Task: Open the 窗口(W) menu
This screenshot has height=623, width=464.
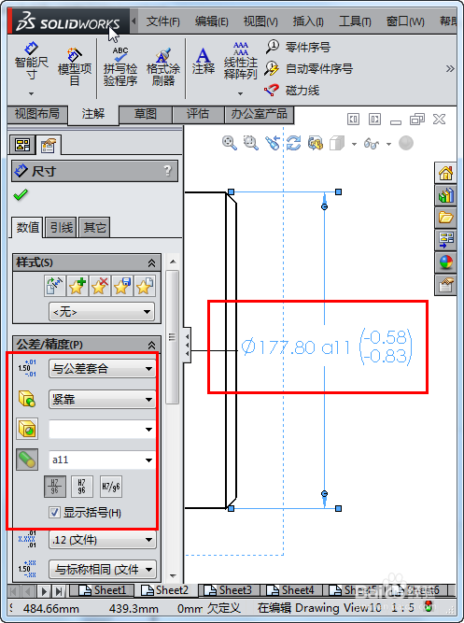Action: (x=405, y=21)
